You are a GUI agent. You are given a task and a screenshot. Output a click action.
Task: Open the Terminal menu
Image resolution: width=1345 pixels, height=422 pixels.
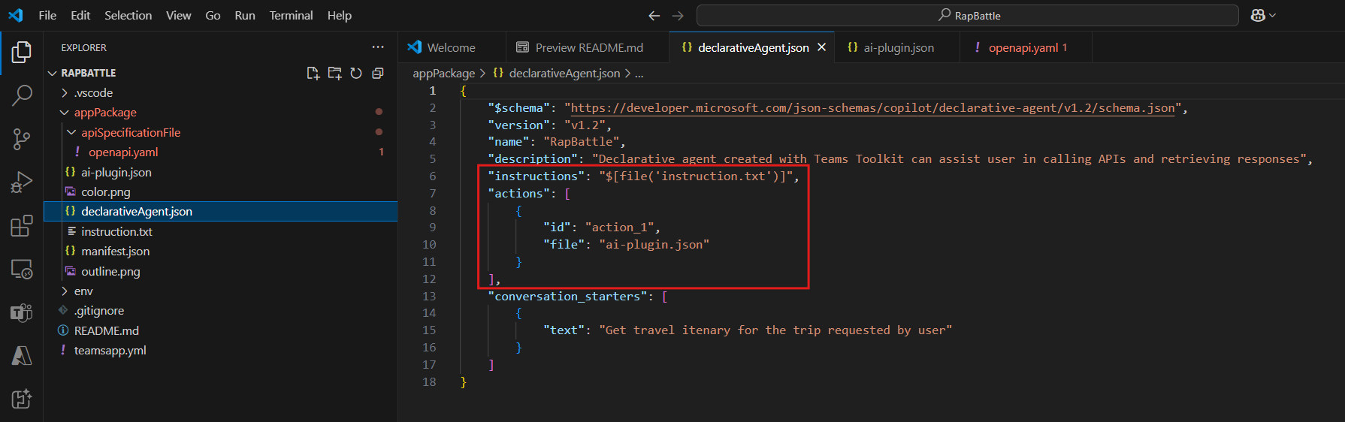[x=291, y=16]
